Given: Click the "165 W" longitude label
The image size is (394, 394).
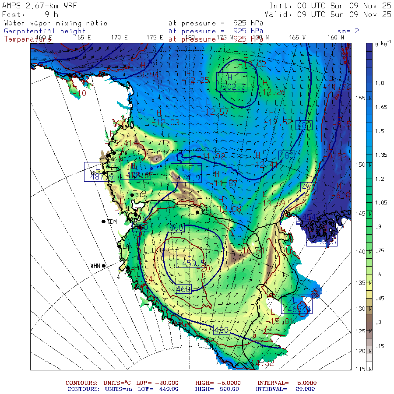Looking at the screenshot, I should (x=297, y=38).
